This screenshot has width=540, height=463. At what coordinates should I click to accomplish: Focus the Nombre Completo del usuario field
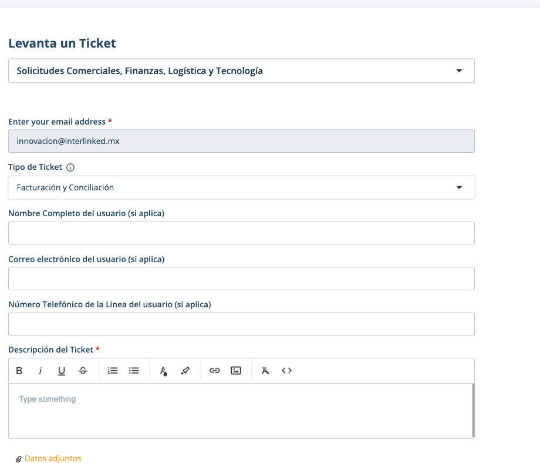coord(241,233)
